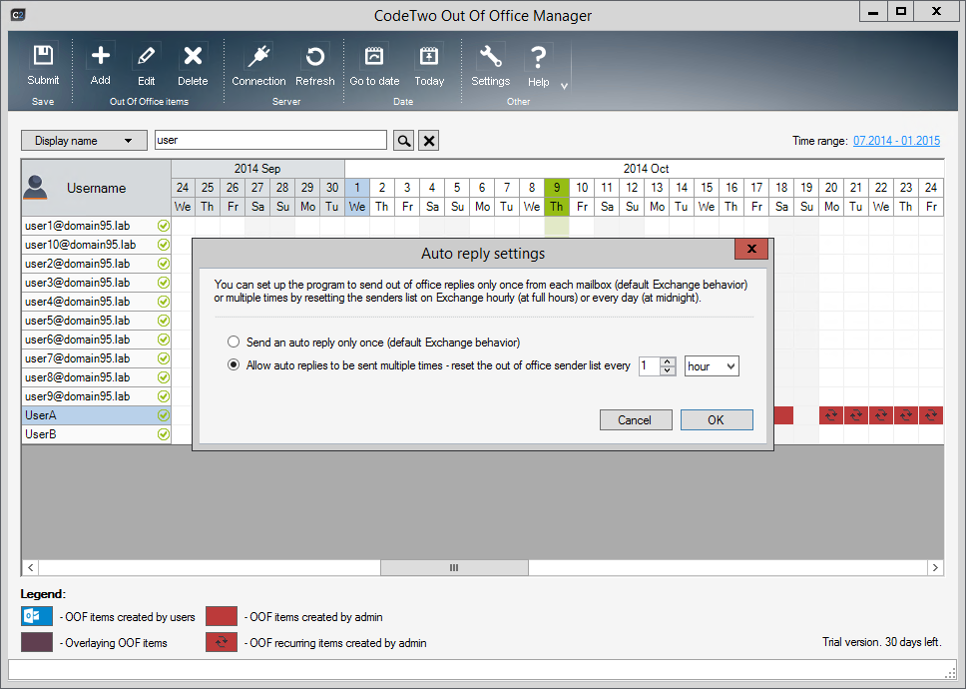Open the hour interval unit dropdown
This screenshot has height=689, width=966.
(x=712, y=366)
